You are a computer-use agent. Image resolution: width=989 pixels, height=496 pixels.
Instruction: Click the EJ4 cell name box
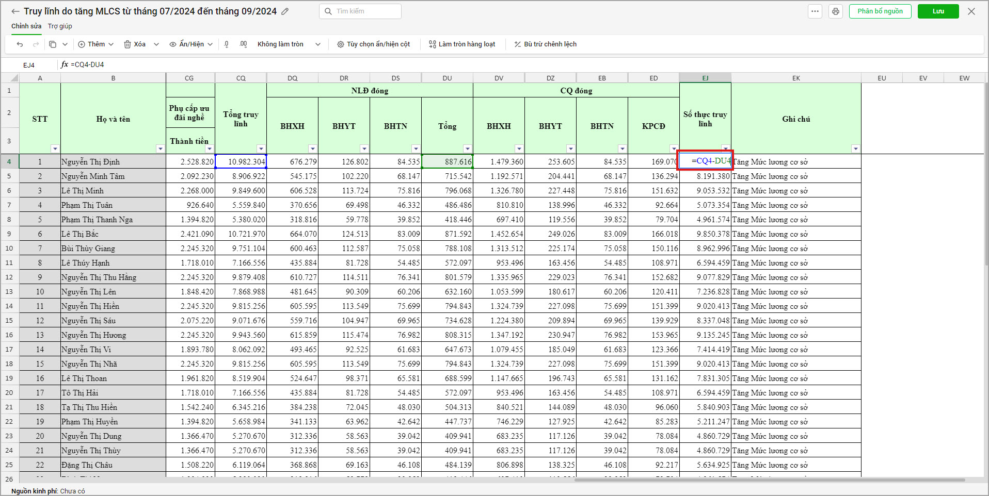(x=29, y=65)
